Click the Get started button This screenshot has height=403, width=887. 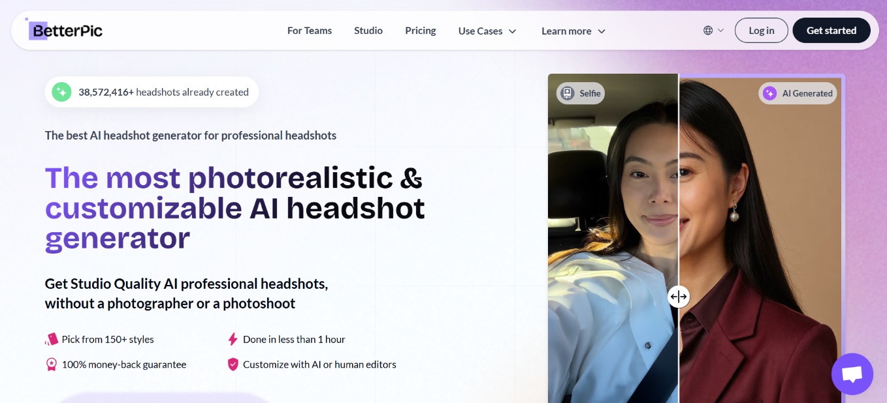[x=831, y=31]
